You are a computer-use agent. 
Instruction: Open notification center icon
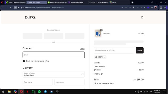[164, 92]
